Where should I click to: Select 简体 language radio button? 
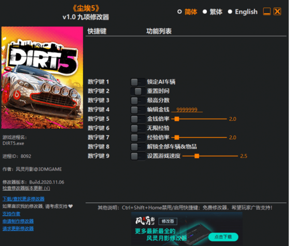(x=179, y=12)
